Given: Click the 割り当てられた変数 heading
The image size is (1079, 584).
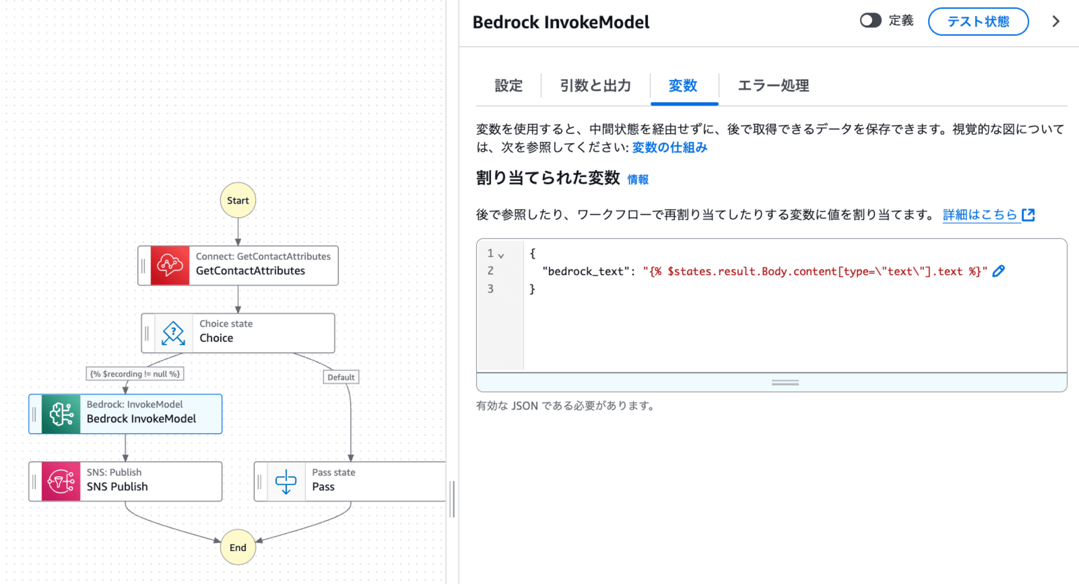Looking at the screenshot, I should click(x=548, y=178).
